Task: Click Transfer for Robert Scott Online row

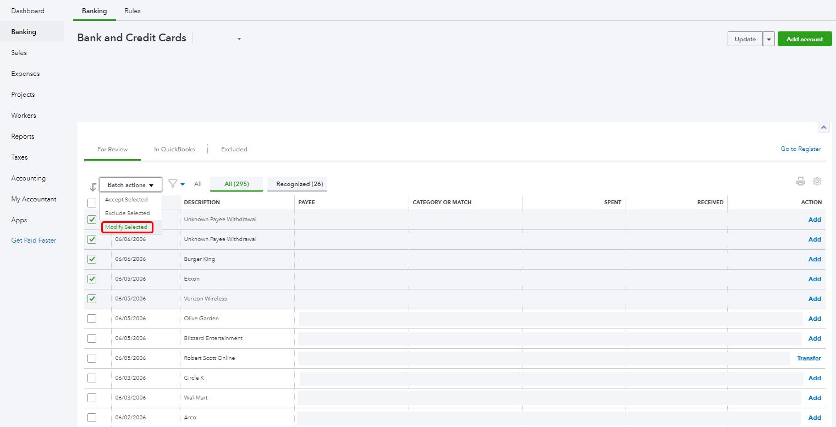Action: pos(809,358)
